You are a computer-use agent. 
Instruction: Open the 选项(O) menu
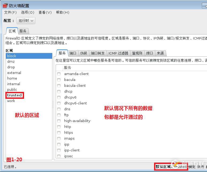[x=28, y=12]
